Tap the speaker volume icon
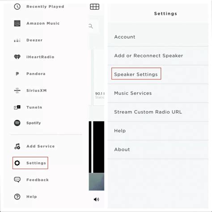Viewport: 212px width, 212px height. [96, 199]
